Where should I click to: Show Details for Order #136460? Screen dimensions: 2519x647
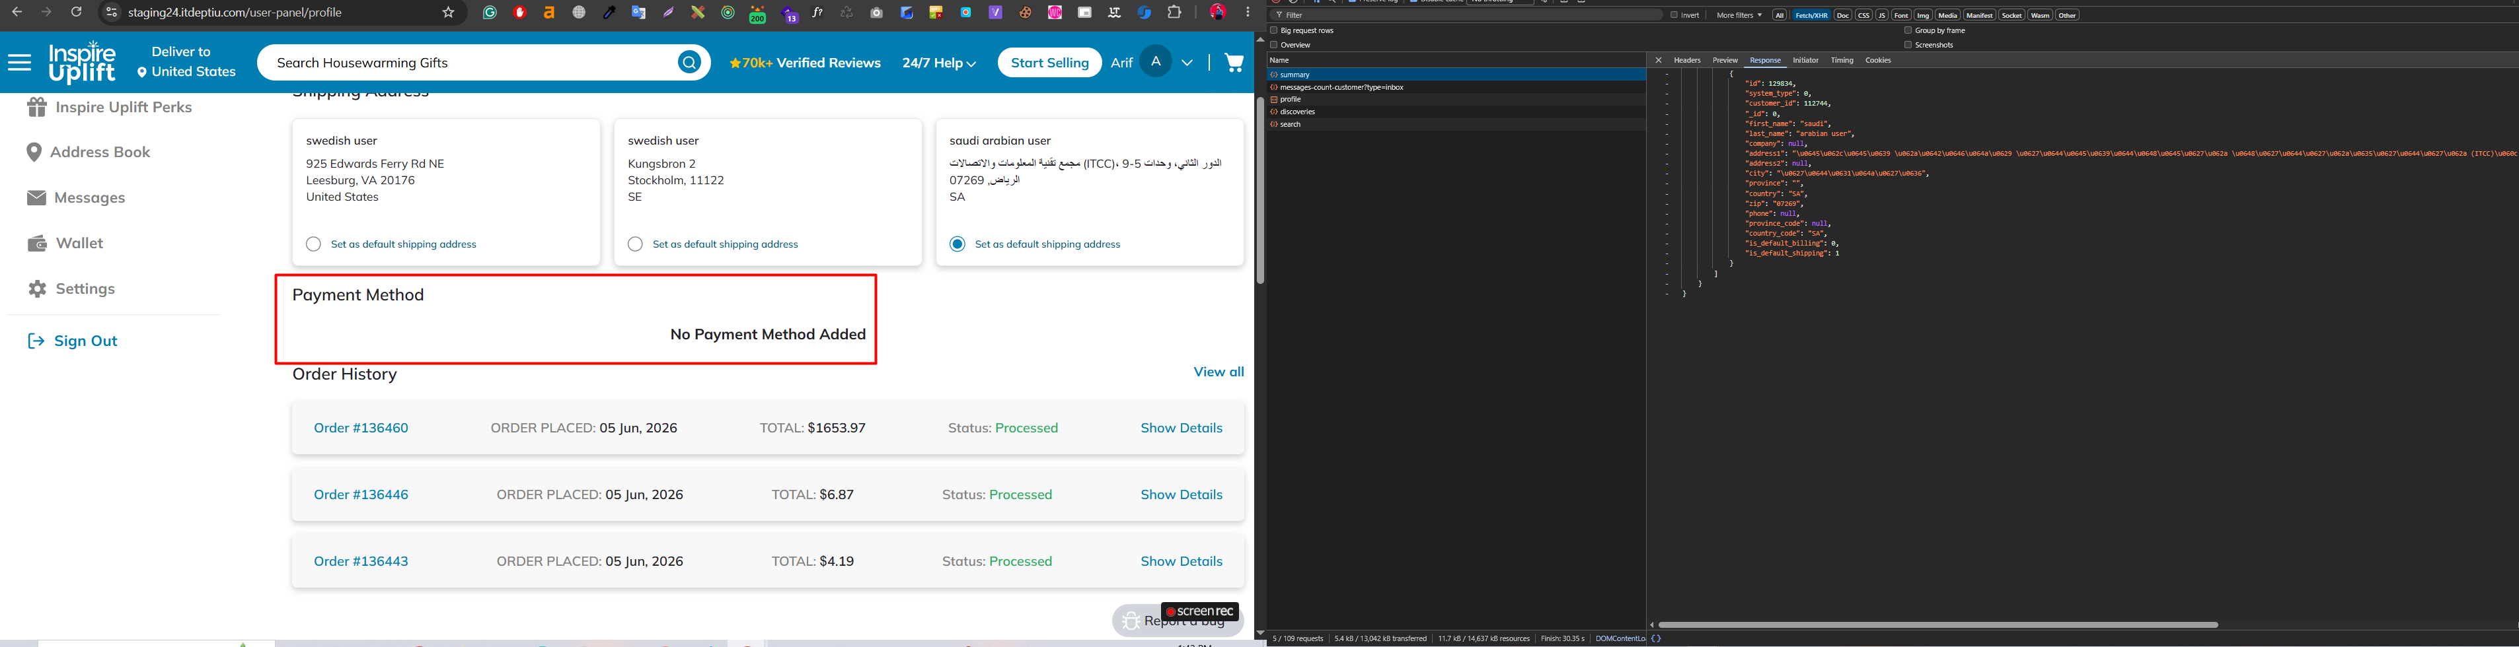click(x=1182, y=428)
